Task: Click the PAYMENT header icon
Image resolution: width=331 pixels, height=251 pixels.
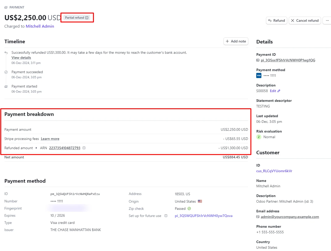Action: [6, 7]
